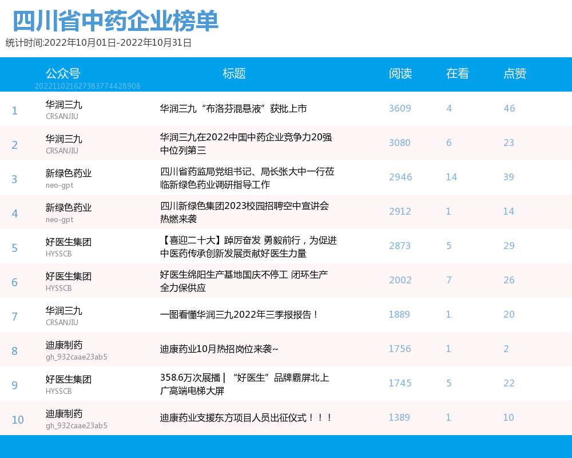Open the 【喜迎二十大】踔厉奋发 article
The height and width of the screenshot is (458, 572).
[248, 247]
